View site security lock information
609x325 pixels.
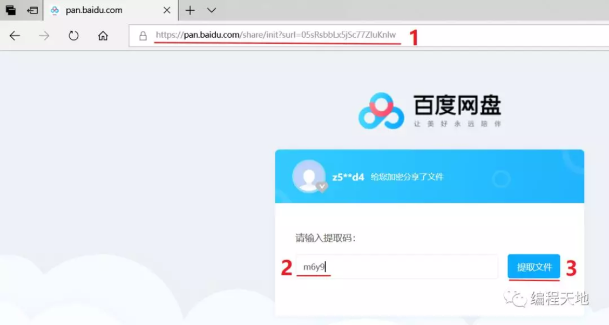coord(143,36)
